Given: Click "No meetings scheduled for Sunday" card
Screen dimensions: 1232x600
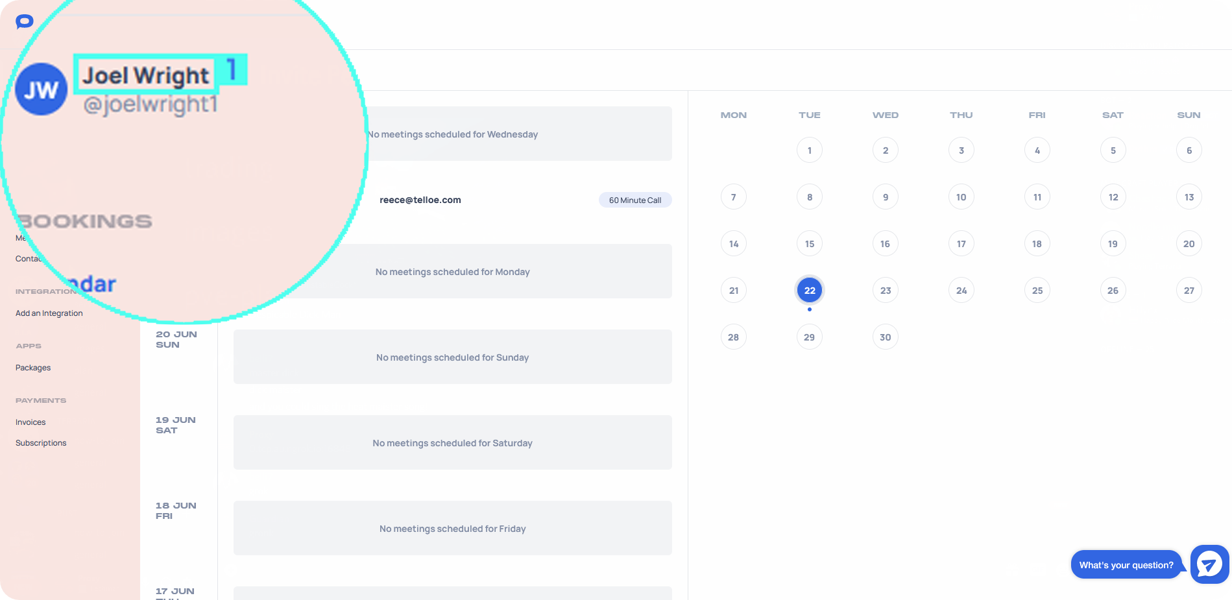Looking at the screenshot, I should (453, 357).
